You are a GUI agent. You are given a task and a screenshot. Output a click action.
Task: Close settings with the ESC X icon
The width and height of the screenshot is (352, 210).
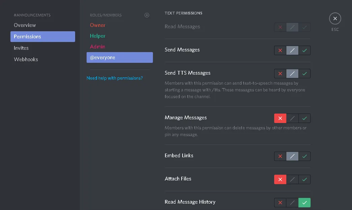click(335, 18)
